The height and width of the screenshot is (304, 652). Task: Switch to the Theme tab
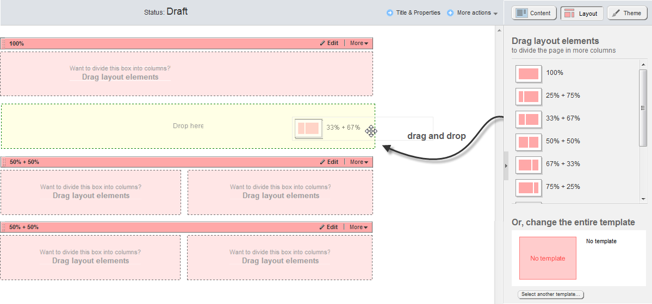point(626,13)
